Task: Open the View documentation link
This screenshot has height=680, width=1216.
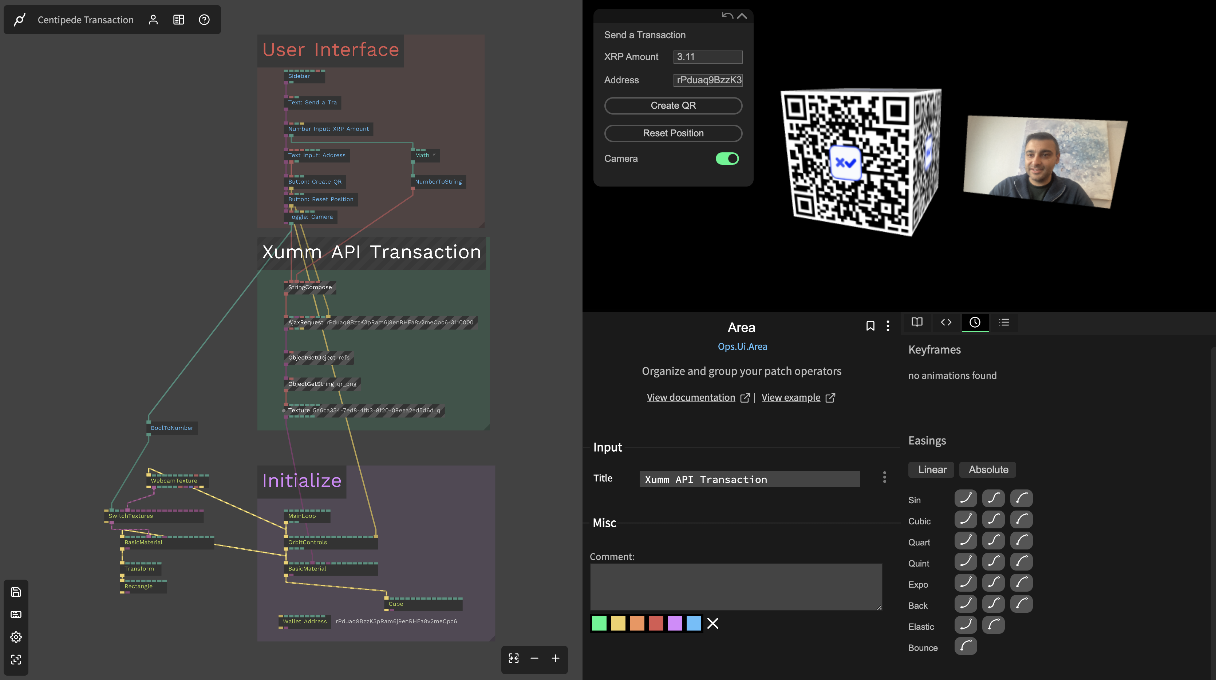Action: (691, 397)
